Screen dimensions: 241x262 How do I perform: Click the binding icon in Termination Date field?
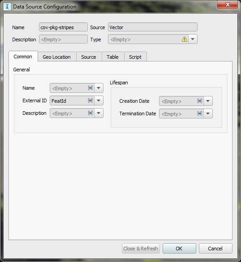[x=200, y=114]
